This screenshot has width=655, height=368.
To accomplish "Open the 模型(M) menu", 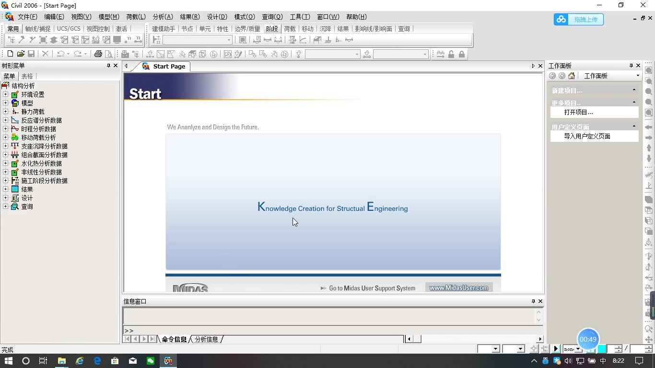I will click(x=109, y=17).
